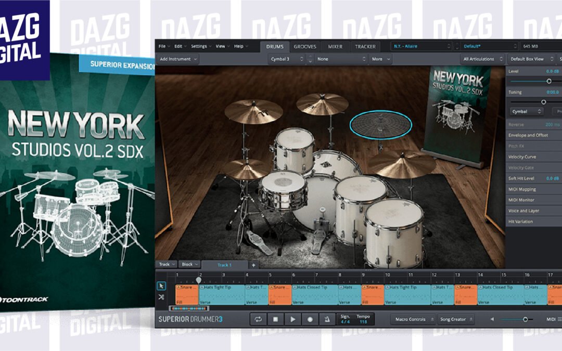This screenshot has height=351, width=562.
Task: Open the All Articulations dropdown
Action: (482, 59)
